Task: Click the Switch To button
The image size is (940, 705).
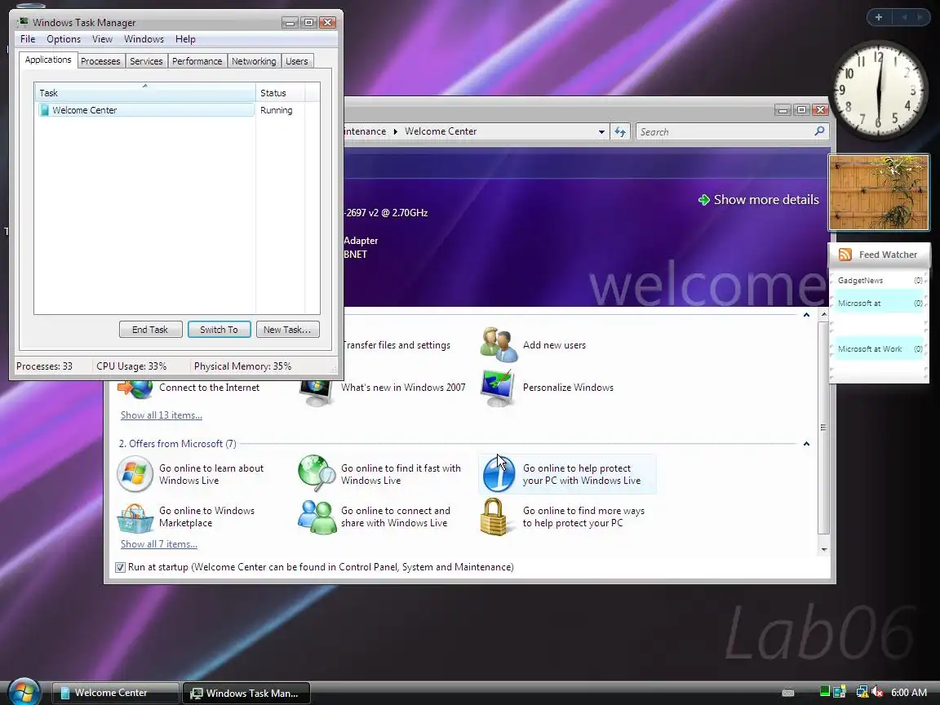Action: click(x=219, y=330)
